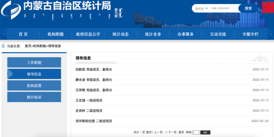
Task: Open 浩毕斯哈拉图 二级巡视员 entry
Action: [x=94, y=121]
